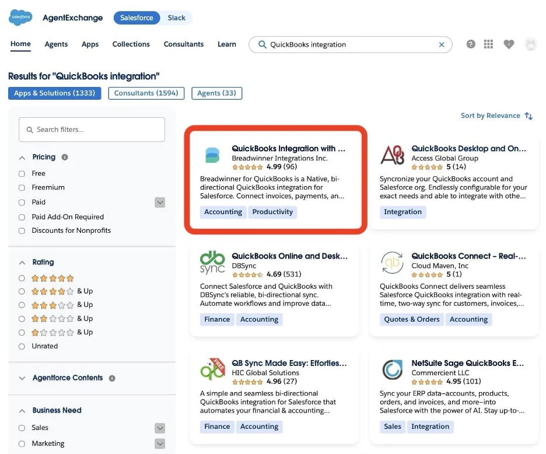Expand the Marketing sub-options dropdown
The height and width of the screenshot is (454, 546).
point(160,443)
